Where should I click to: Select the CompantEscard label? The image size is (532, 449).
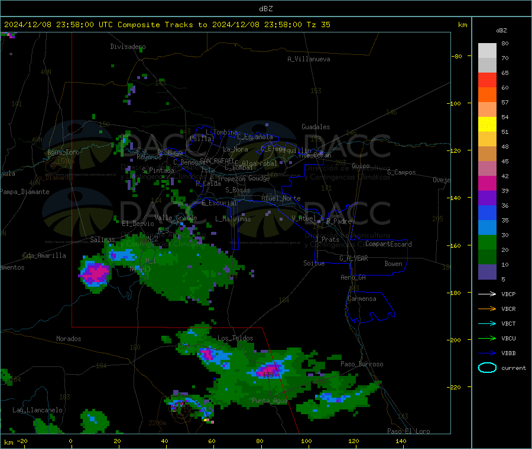(x=388, y=244)
